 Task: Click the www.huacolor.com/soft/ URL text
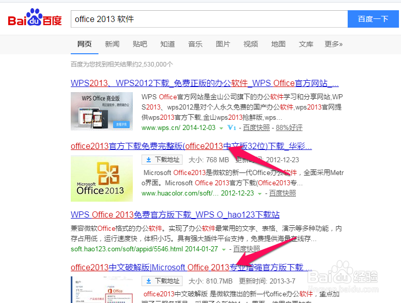click(x=180, y=193)
